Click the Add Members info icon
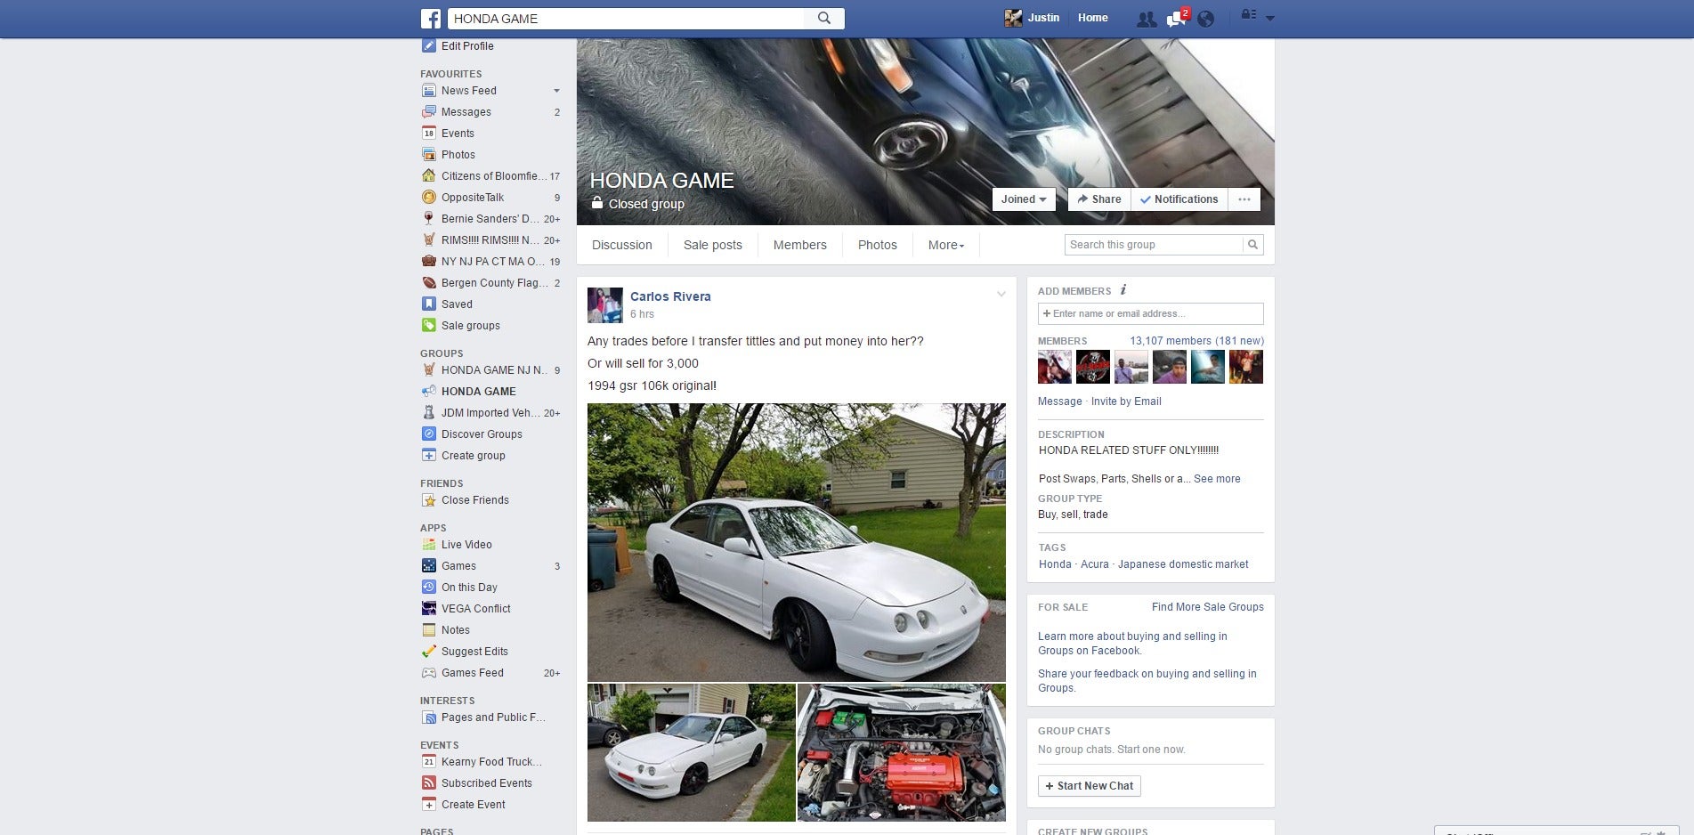 pos(1123,290)
